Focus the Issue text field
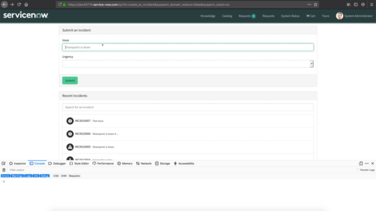This screenshot has height=211, width=376. [188, 47]
